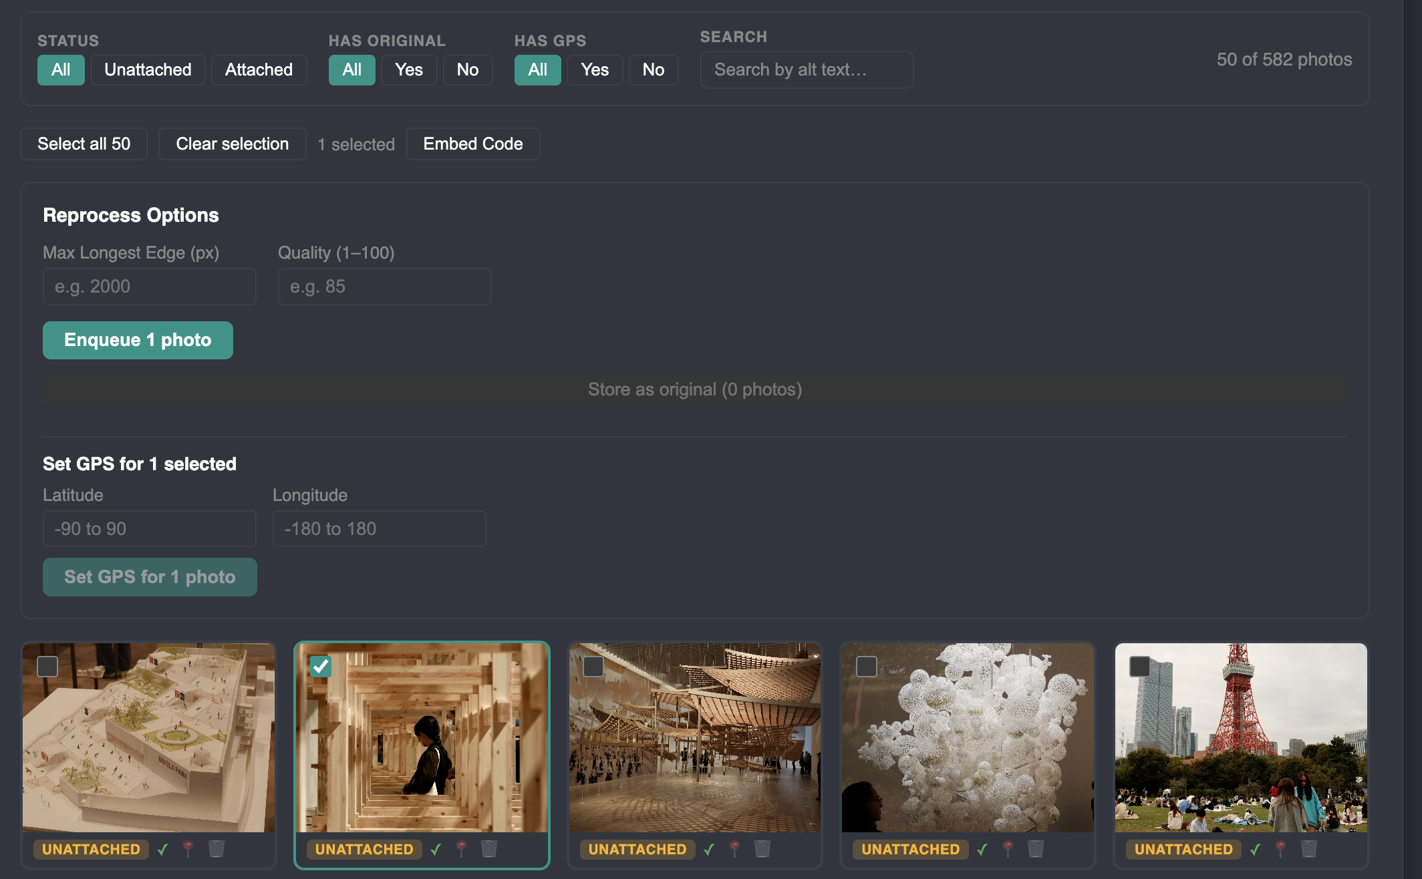This screenshot has height=879, width=1422.
Task: Focus the Search by alt text field
Action: pyautogui.click(x=806, y=69)
